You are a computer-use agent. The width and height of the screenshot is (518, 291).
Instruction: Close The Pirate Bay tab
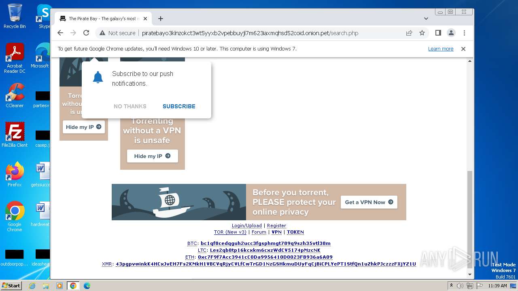(x=145, y=19)
